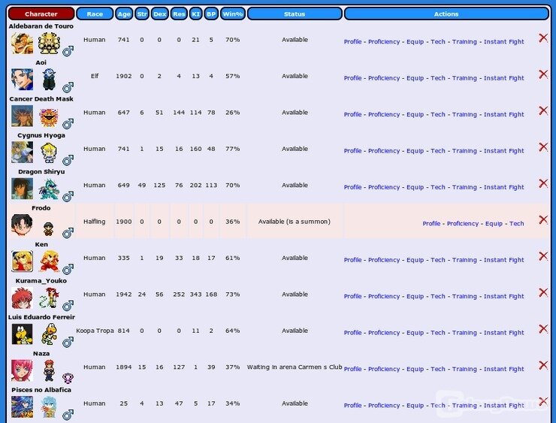
Task: Sort by Age column header
Action: pos(124,14)
